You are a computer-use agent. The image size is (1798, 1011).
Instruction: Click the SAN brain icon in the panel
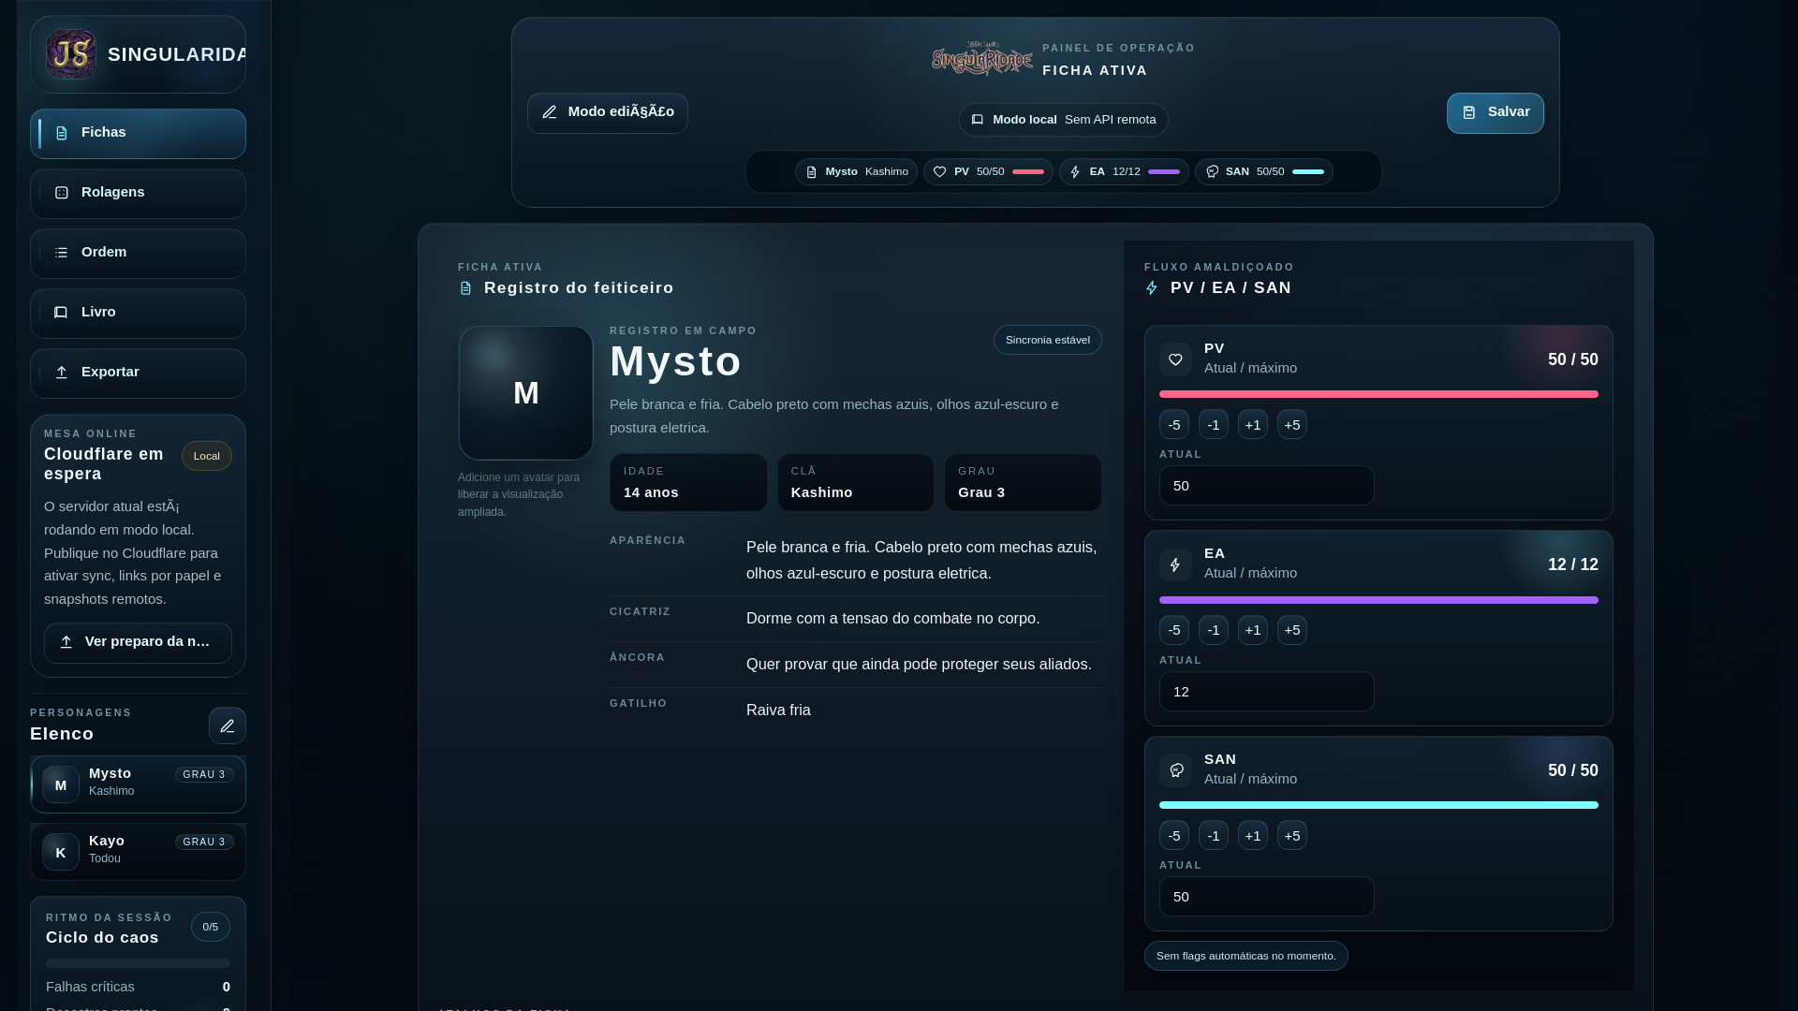(1176, 770)
